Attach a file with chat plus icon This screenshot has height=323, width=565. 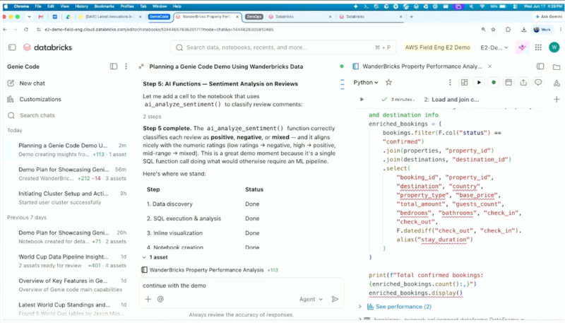[148, 299]
